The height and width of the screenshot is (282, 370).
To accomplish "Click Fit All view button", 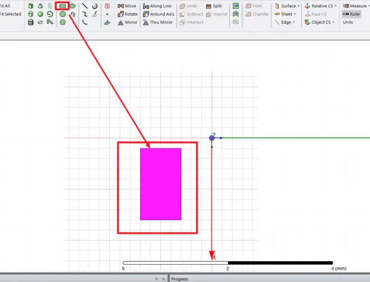I will 5,6.
